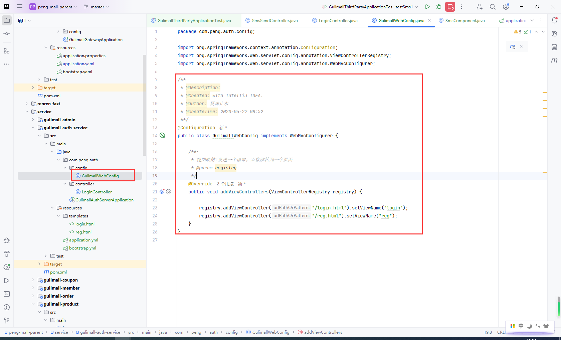Open the Structure tool window

click(x=7, y=51)
